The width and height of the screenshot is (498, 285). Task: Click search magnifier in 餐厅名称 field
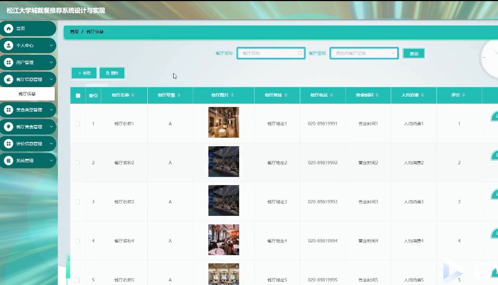coord(300,53)
